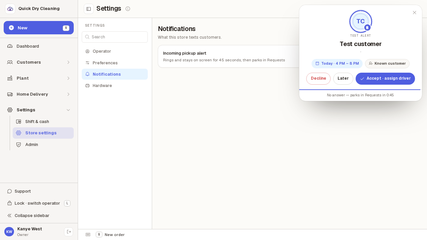427x240 pixels.
Task: Click the Shift & cash cash-register icon
Action: (x=19, y=122)
